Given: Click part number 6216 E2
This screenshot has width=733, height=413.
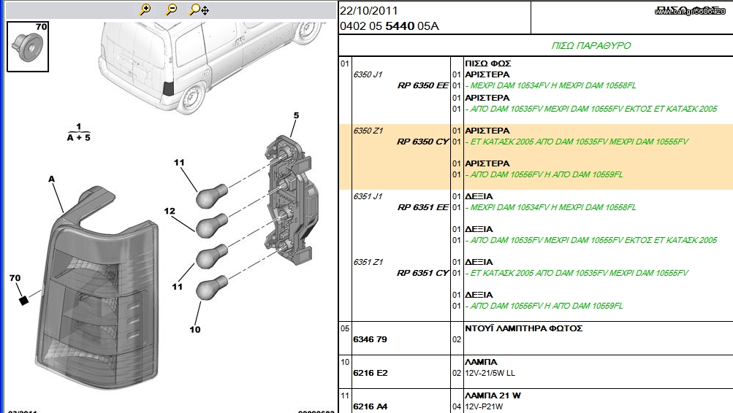Looking at the screenshot, I should coord(371,373).
